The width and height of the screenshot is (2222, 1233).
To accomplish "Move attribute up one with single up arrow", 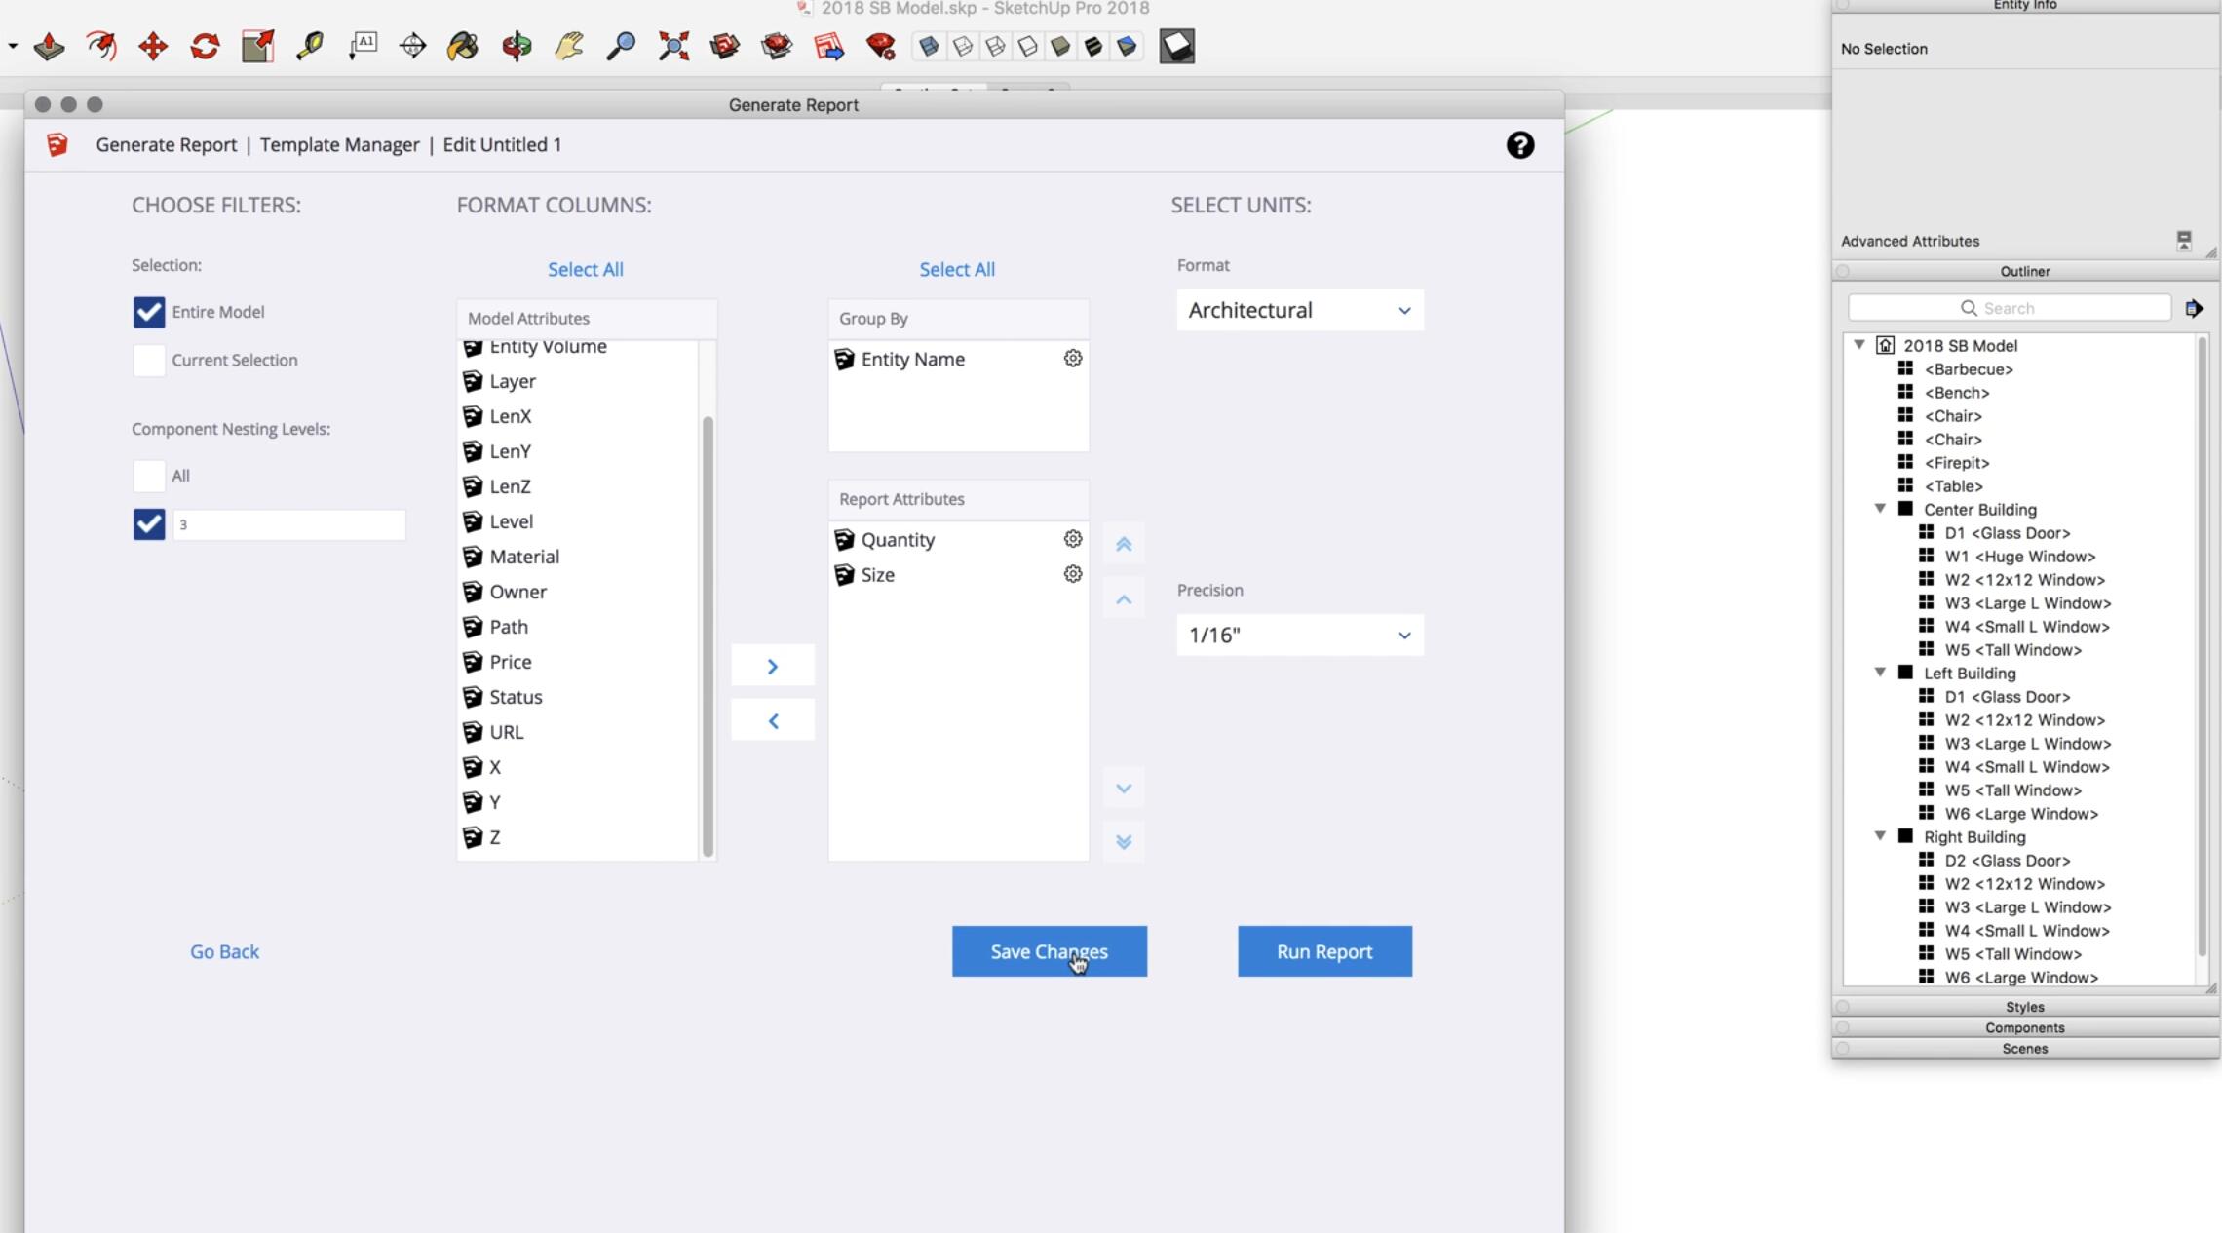I will tap(1124, 599).
